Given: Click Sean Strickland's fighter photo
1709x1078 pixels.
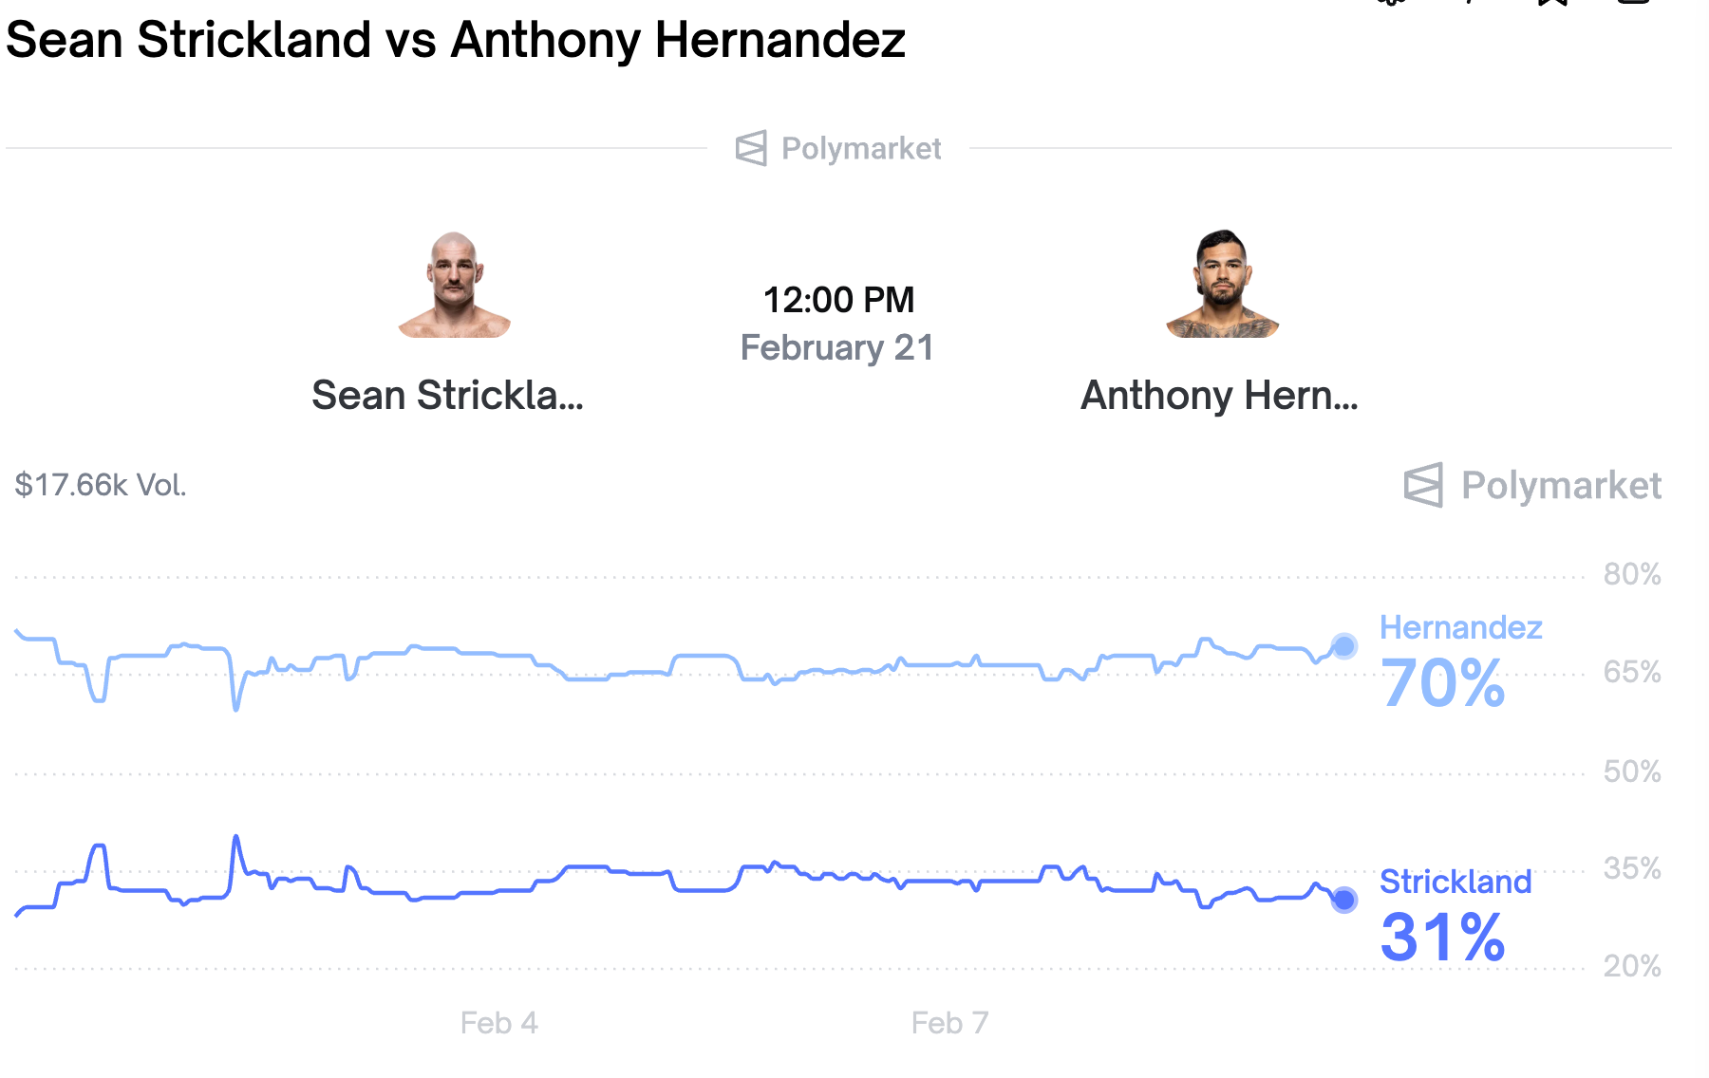Looking at the screenshot, I should tap(454, 285).
